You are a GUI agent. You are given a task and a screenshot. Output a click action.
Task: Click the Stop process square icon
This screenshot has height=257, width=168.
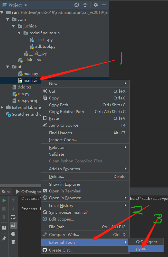point(4,209)
